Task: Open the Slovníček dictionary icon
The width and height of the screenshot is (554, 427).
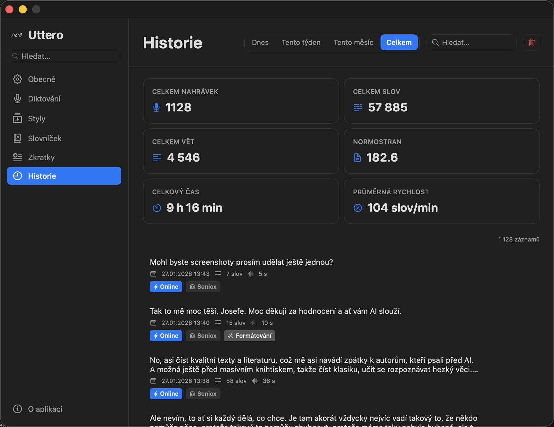Action: (17, 138)
